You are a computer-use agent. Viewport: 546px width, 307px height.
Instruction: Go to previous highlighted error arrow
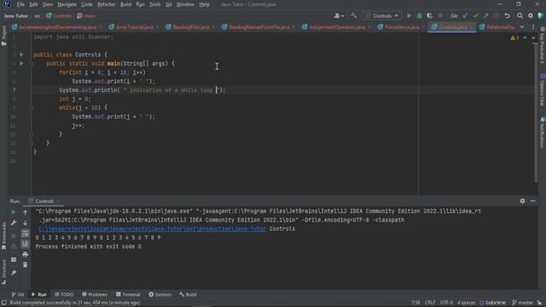click(525, 38)
